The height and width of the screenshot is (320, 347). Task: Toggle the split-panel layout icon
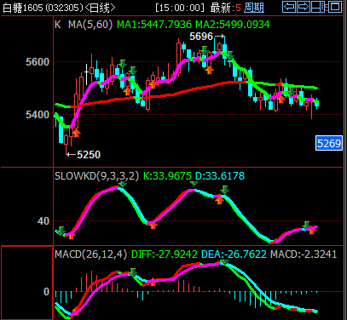tap(318, 7)
